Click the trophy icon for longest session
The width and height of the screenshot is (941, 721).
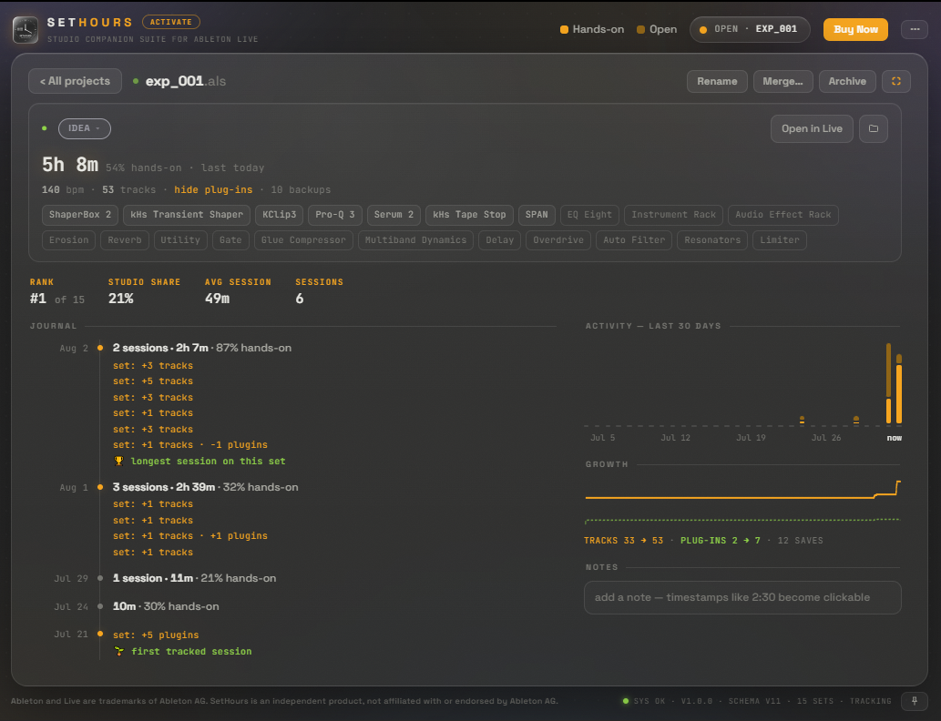[x=118, y=462]
